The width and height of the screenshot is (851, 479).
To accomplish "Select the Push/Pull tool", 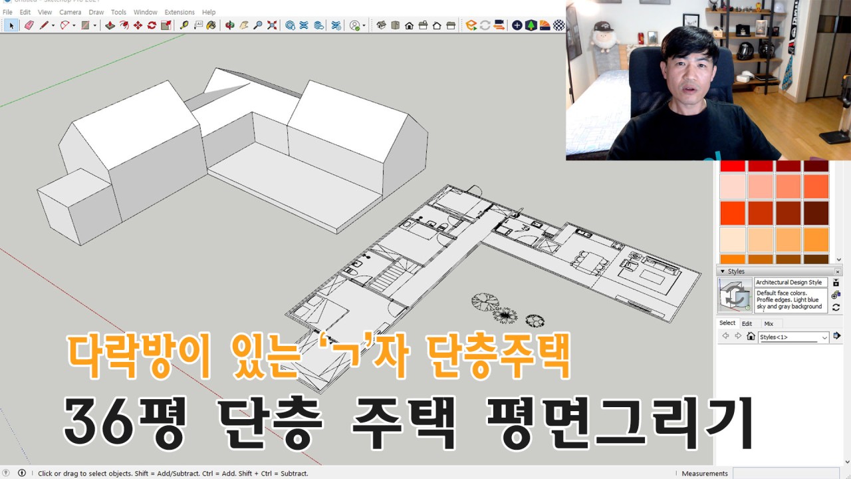I will click(110, 25).
